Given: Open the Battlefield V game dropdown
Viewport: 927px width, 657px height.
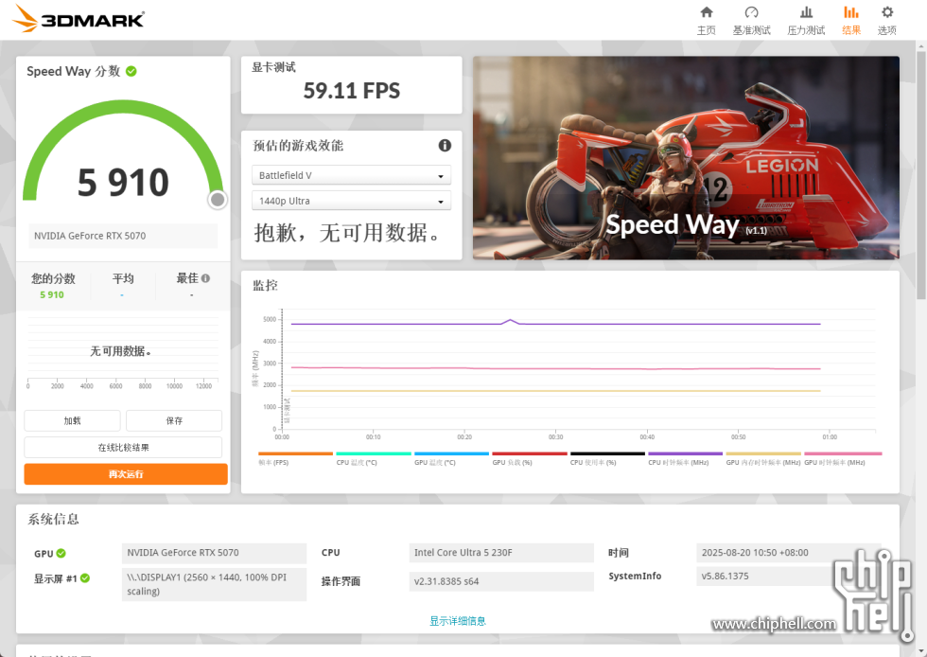Looking at the screenshot, I should [x=351, y=175].
